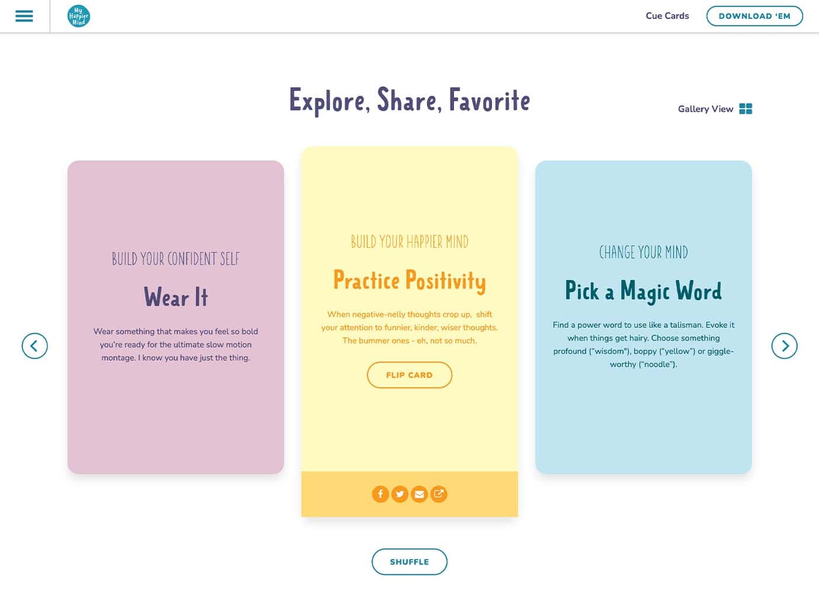The image size is (819, 614).
Task: Click the Practice Positivity title
Action: tap(409, 281)
